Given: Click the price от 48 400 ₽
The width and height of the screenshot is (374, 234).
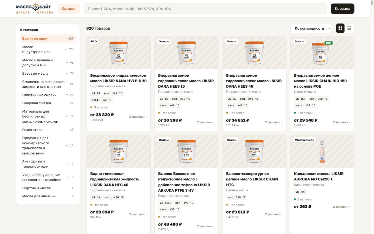Looking at the screenshot, I should click(170, 224).
